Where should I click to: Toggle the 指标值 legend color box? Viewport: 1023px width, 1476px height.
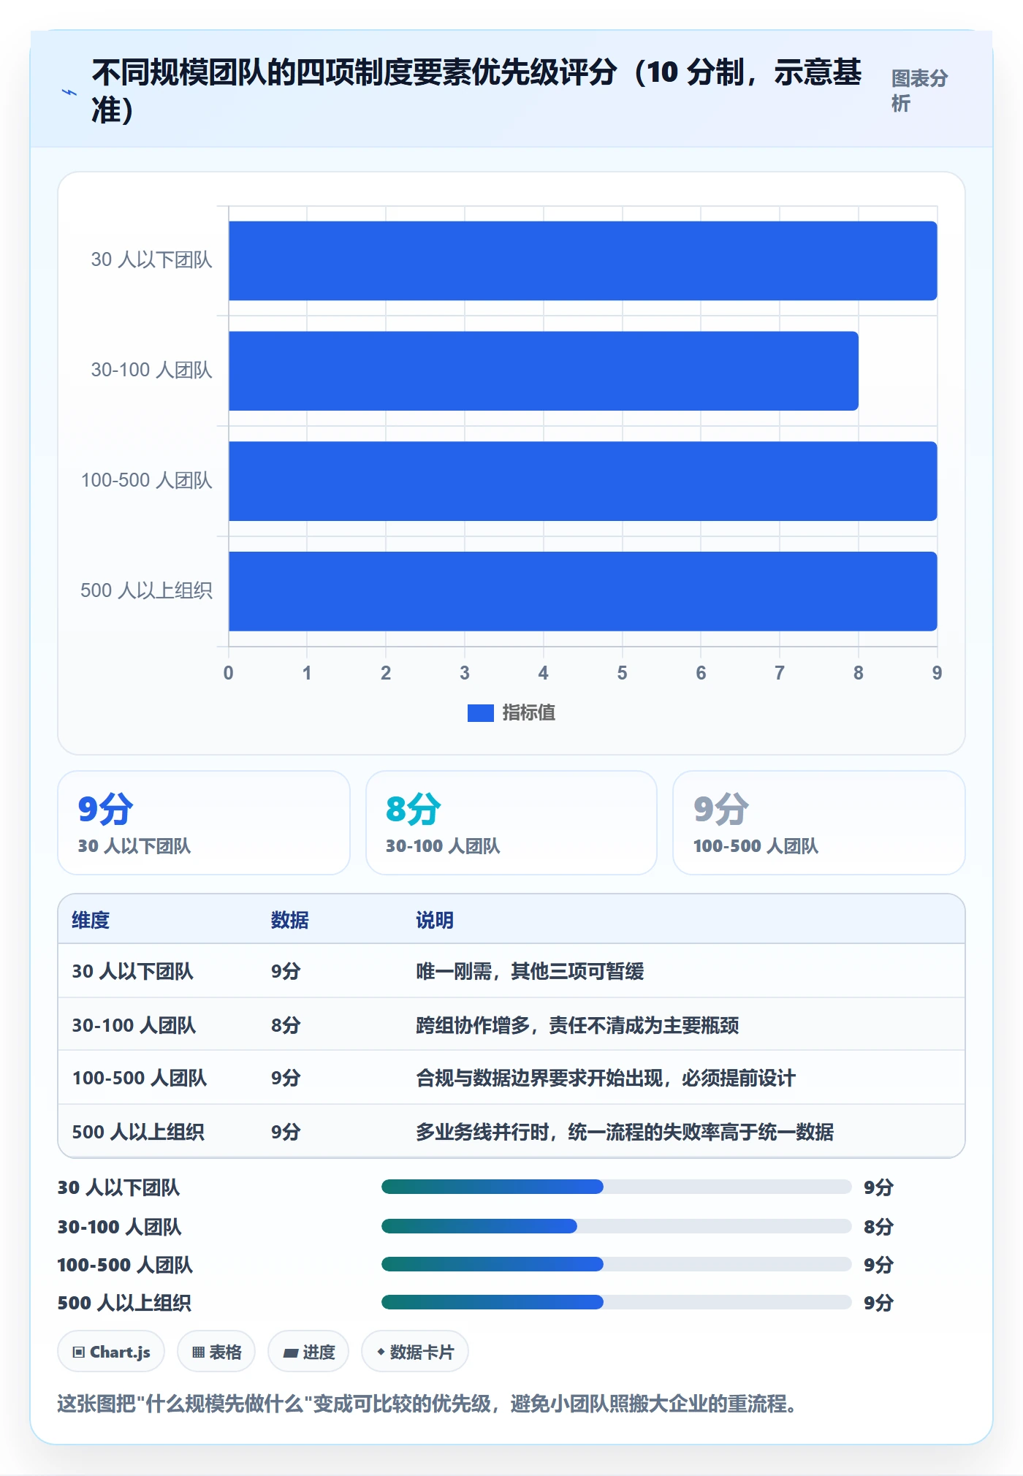pyautogui.click(x=481, y=712)
